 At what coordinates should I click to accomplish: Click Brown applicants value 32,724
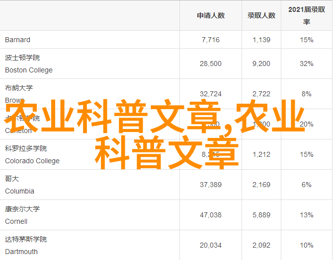click(x=211, y=94)
